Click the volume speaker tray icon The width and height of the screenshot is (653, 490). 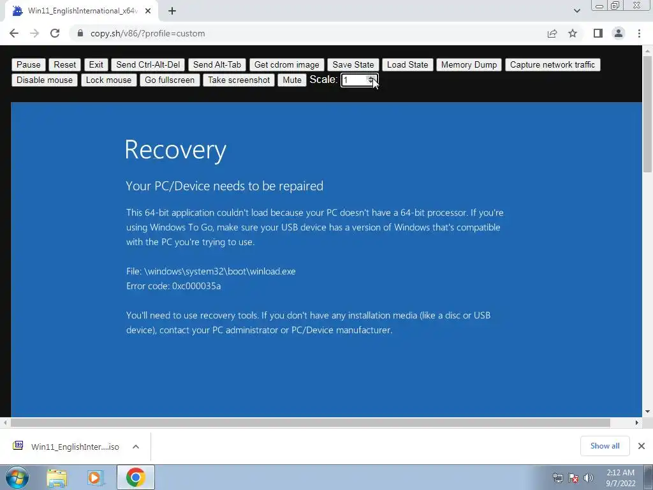click(x=588, y=478)
